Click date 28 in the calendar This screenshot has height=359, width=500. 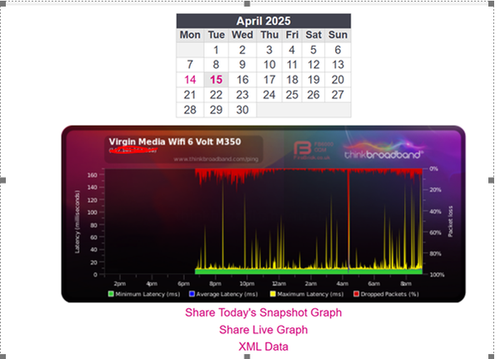click(x=190, y=110)
